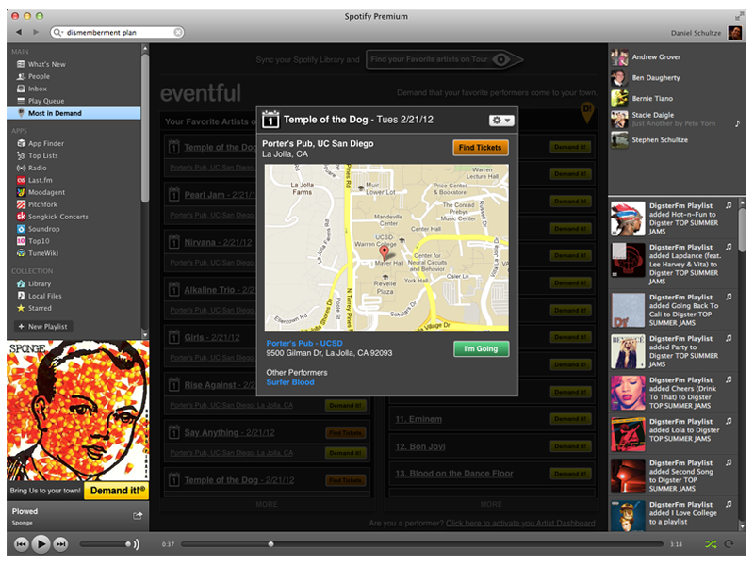Open Andrew Grover's profile
The width and height of the screenshot is (754, 565).
tap(656, 57)
